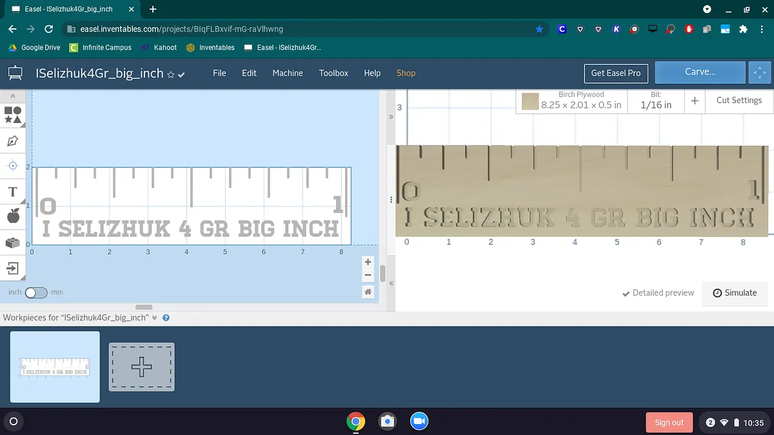
Task: Bookmark page with the star icon
Action: pos(539,29)
